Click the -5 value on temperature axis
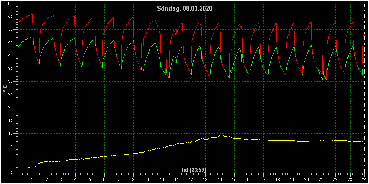Viewport: 369px width, 184px height. [11, 173]
